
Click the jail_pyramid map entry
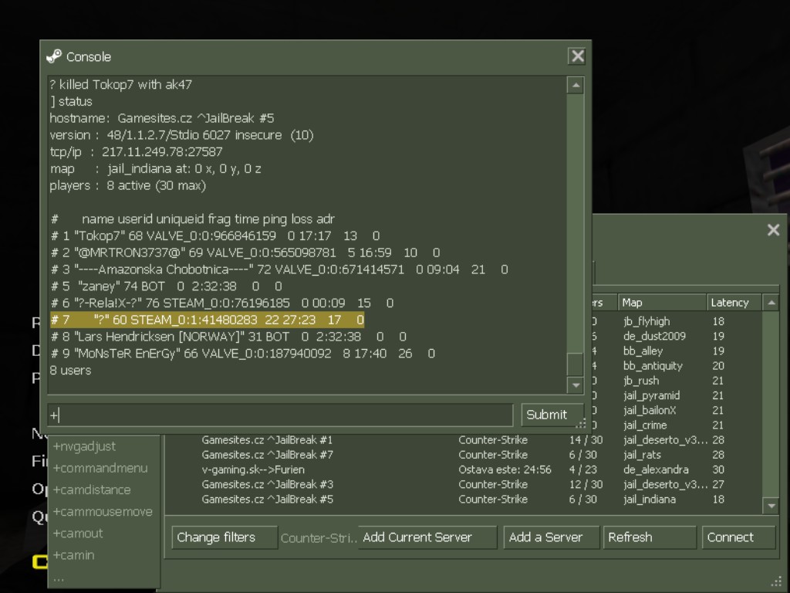pos(651,395)
